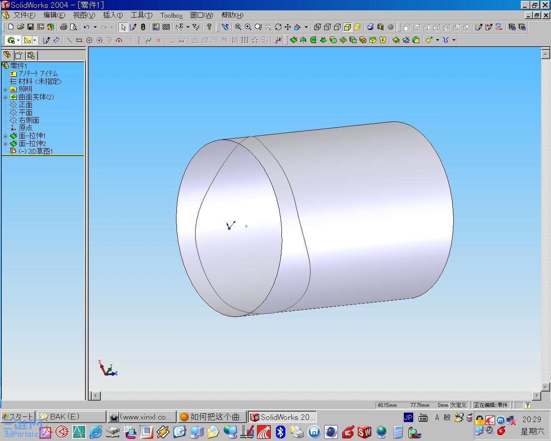Expand the 面-拉伸2 feature
The width and height of the screenshot is (551, 441).
coord(5,144)
